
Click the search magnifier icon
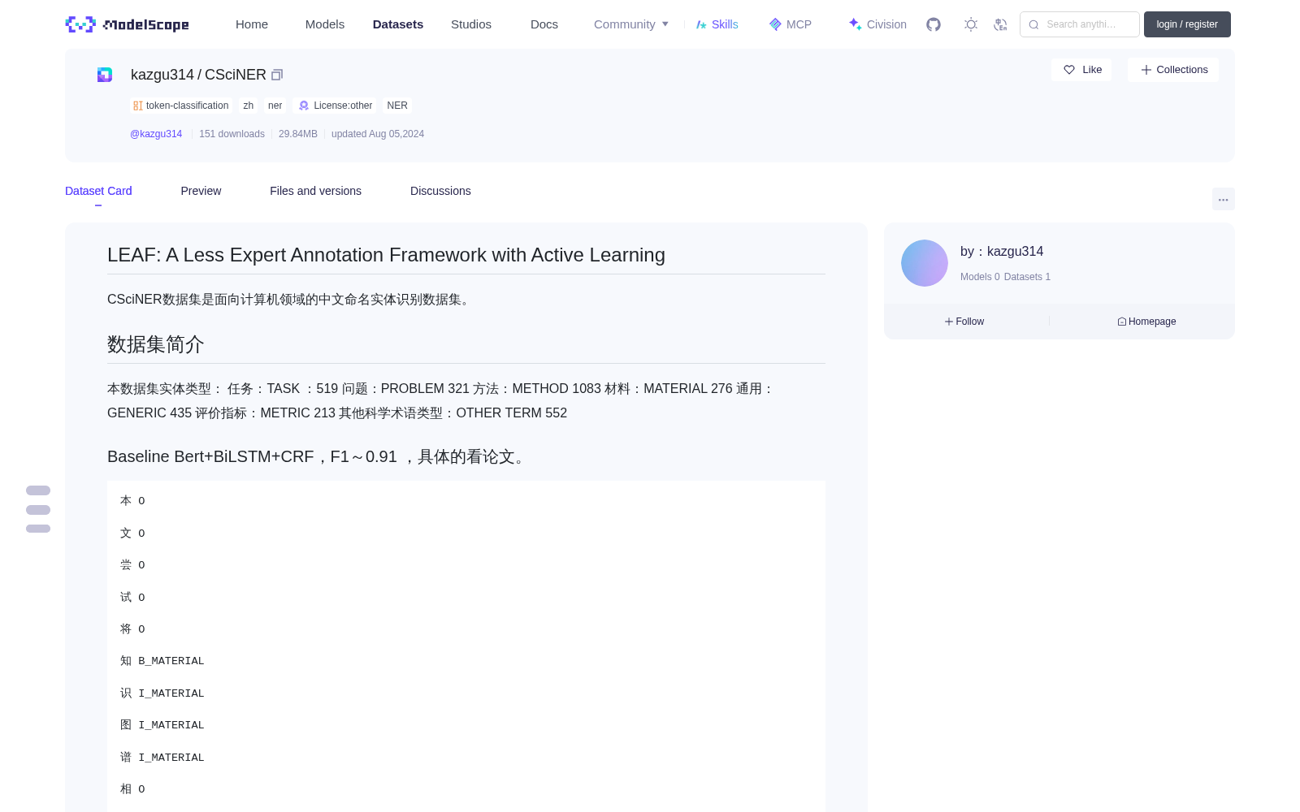(x=1033, y=24)
